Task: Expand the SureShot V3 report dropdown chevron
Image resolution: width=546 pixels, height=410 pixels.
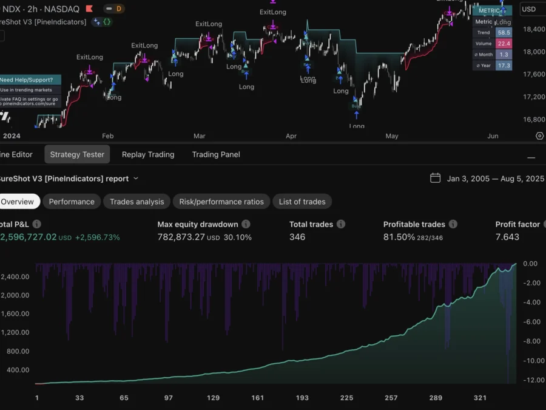Action: pyautogui.click(x=136, y=179)
